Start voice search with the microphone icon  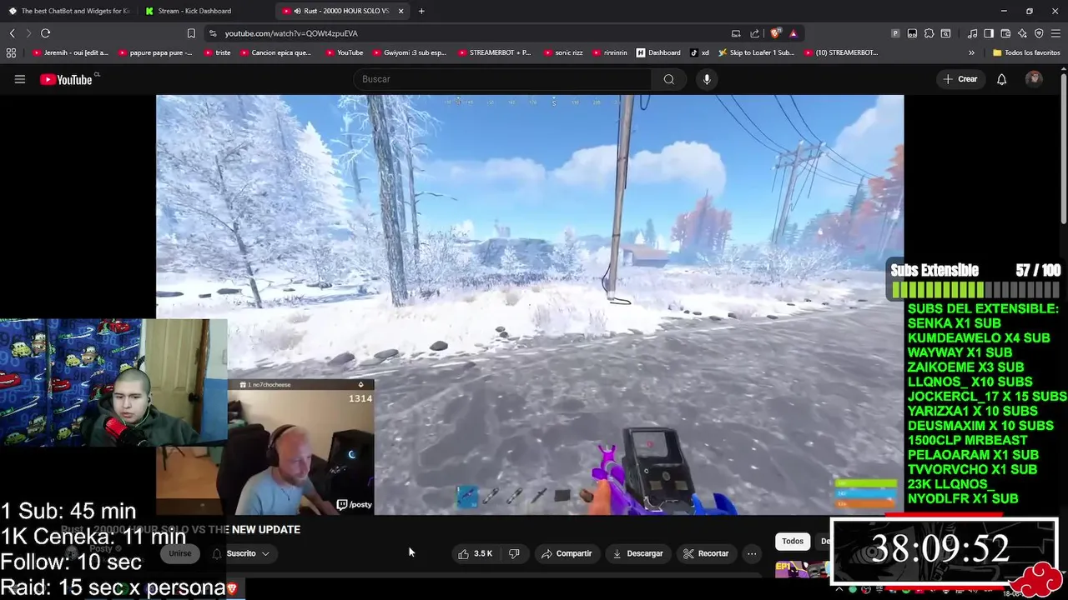707,79
